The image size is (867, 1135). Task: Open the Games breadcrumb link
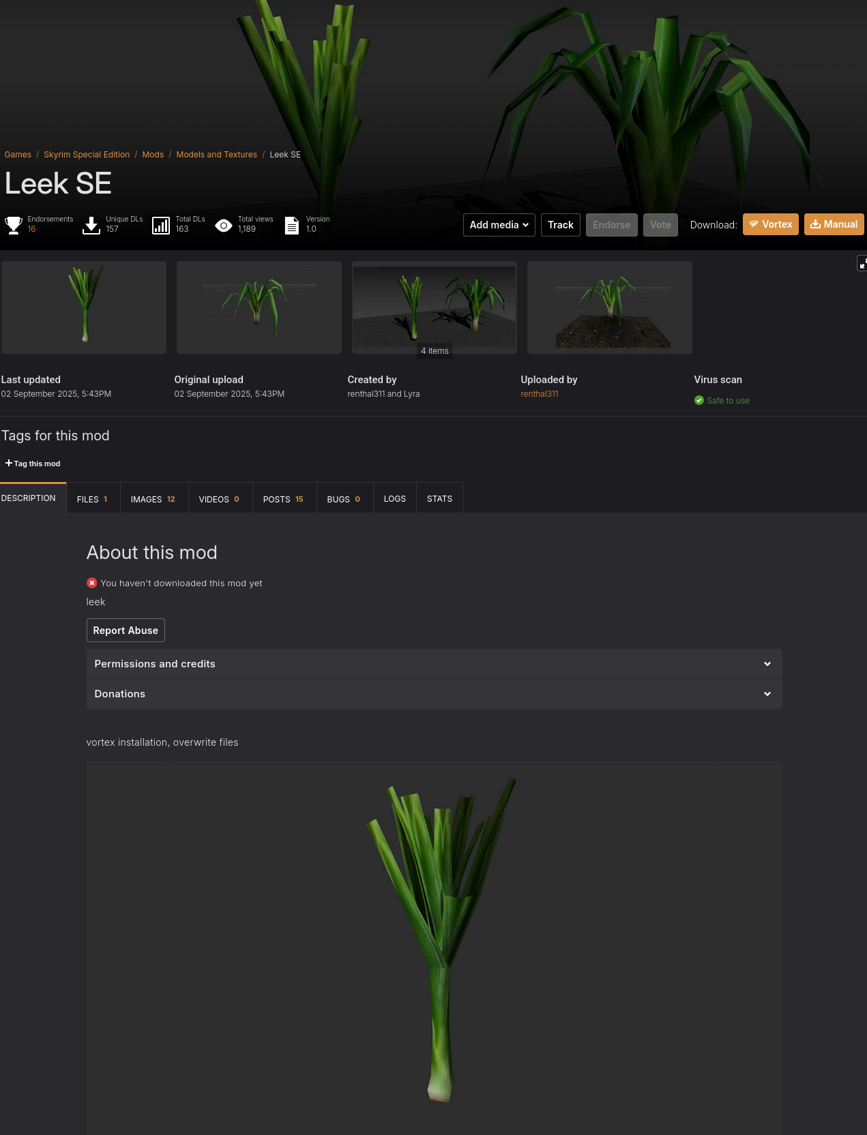pos(18,155)
